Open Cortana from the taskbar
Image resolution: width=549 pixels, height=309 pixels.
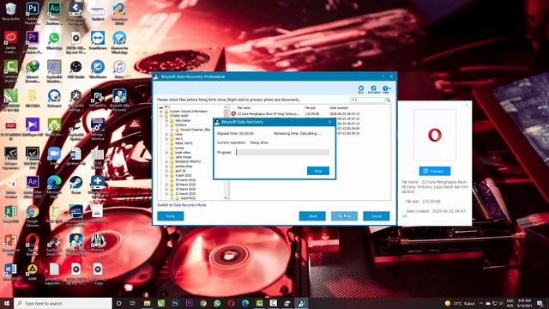[x=119, y=303]
